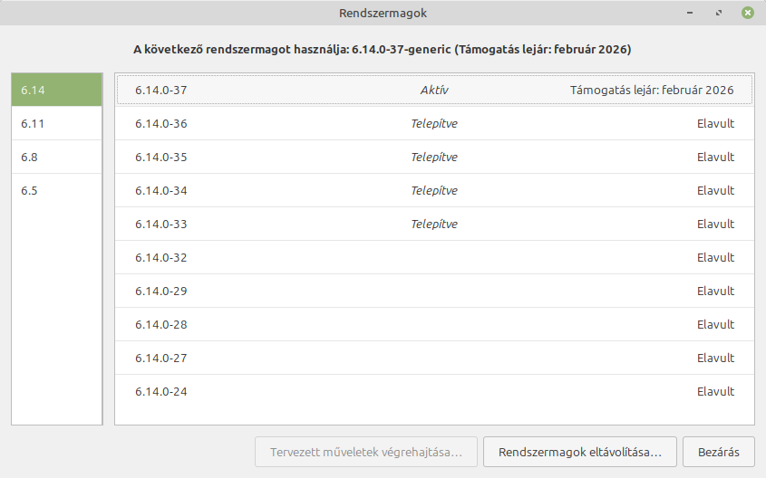Image resolution: width=766 pixels, height=478 pixels.
Task: Maximize the Rendszermagok window
Action: [x=719, y=13]
